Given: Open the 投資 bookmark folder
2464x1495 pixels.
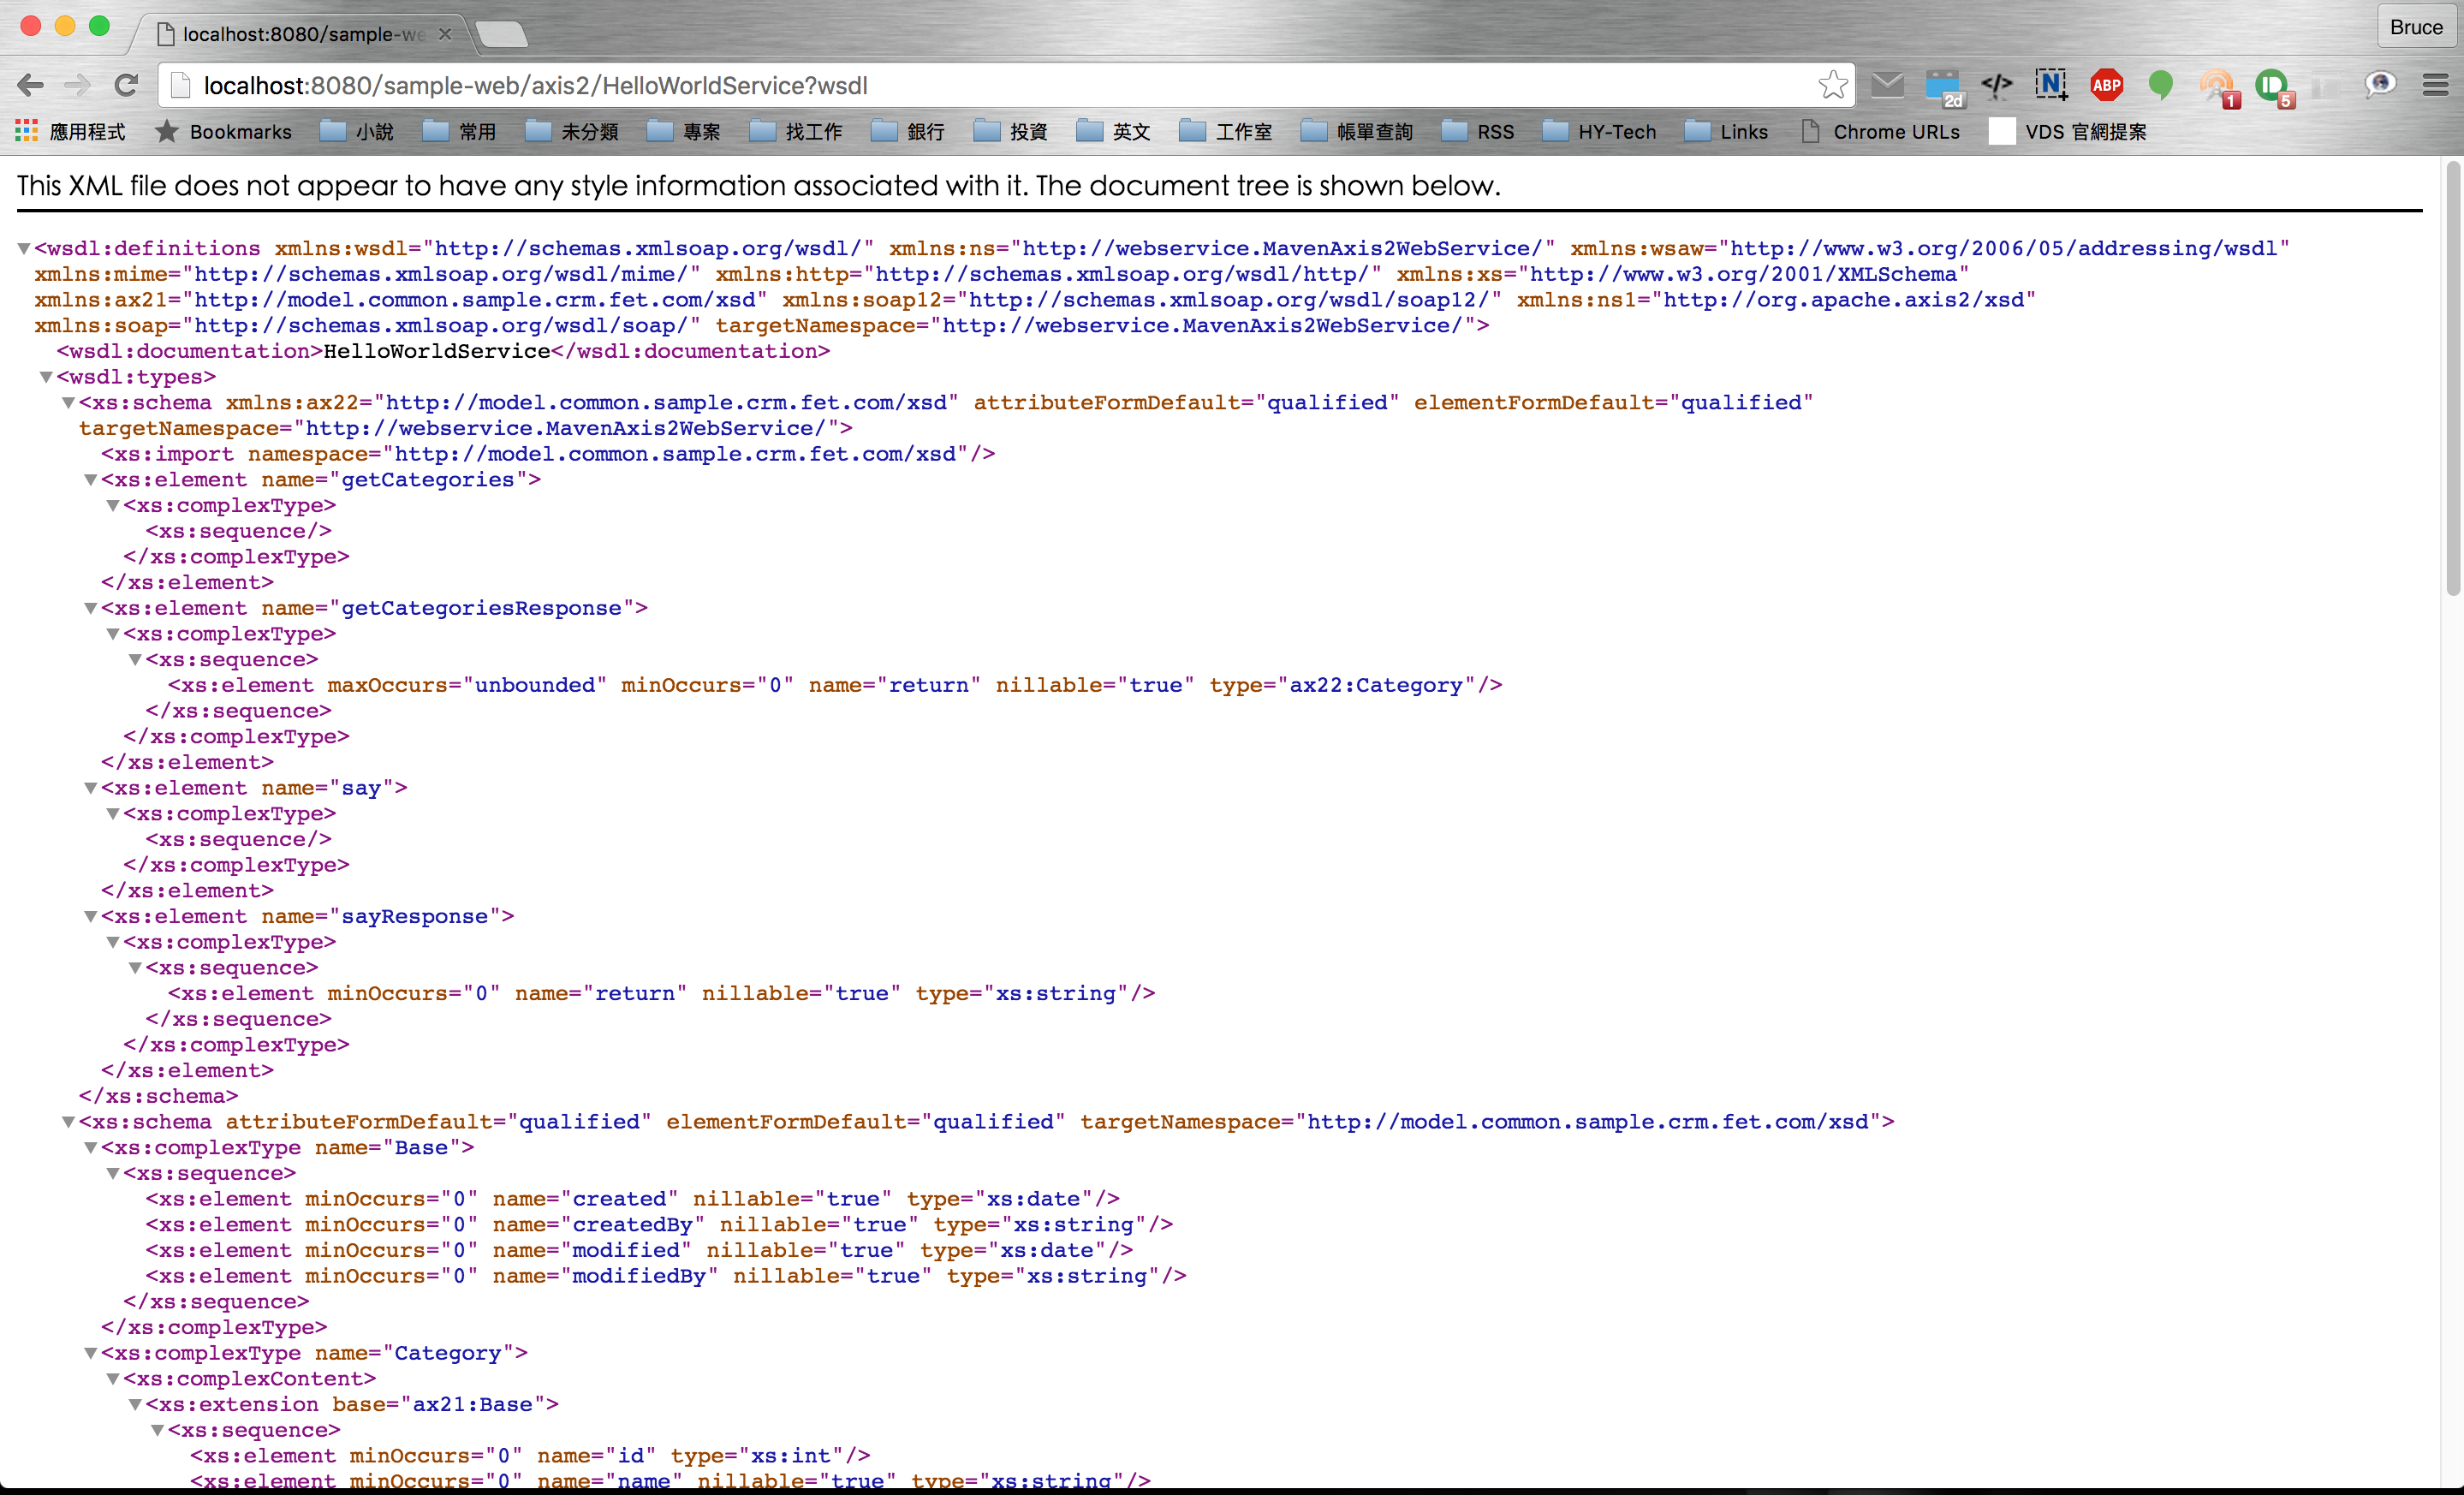Looking at the screenshot, I should pos(1011,132).
